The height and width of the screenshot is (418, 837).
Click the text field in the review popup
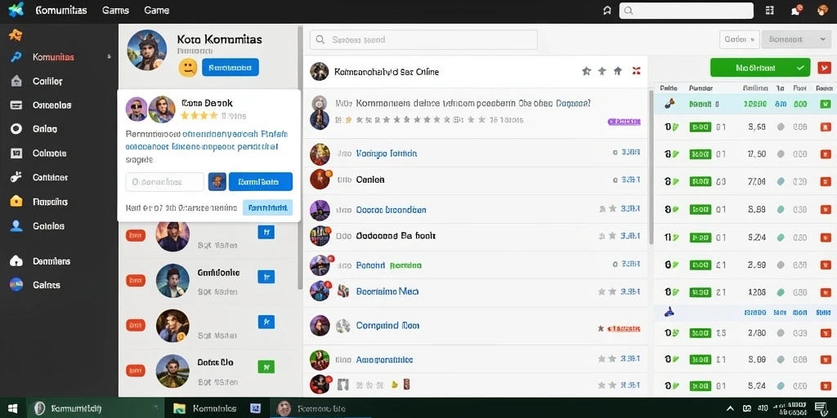tap(164, 182)
